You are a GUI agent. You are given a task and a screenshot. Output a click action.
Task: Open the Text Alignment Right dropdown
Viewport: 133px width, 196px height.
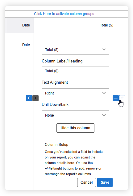(75, 93)
